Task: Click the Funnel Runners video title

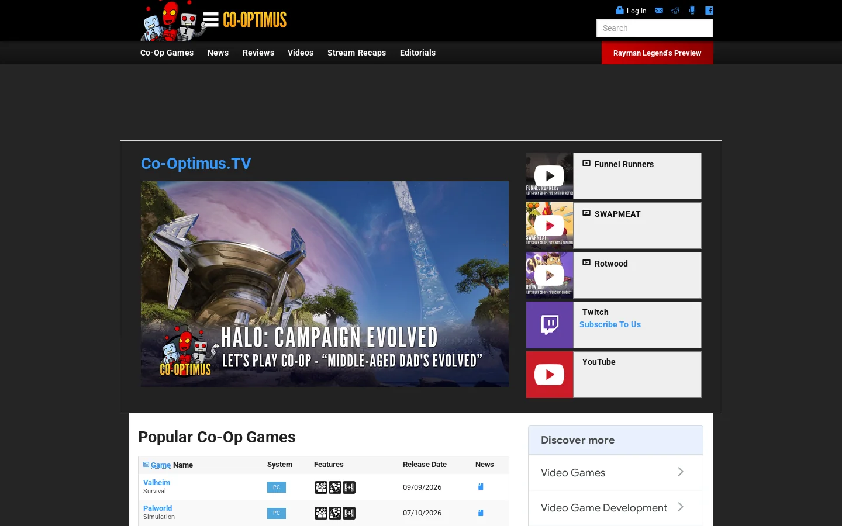Action: click(624, 164)
